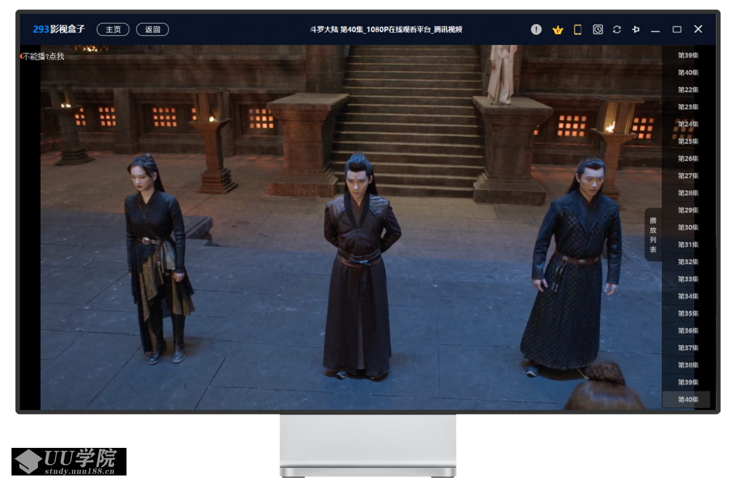
Task: Pin the window with the pushpin icon
Action: [635, 29]
